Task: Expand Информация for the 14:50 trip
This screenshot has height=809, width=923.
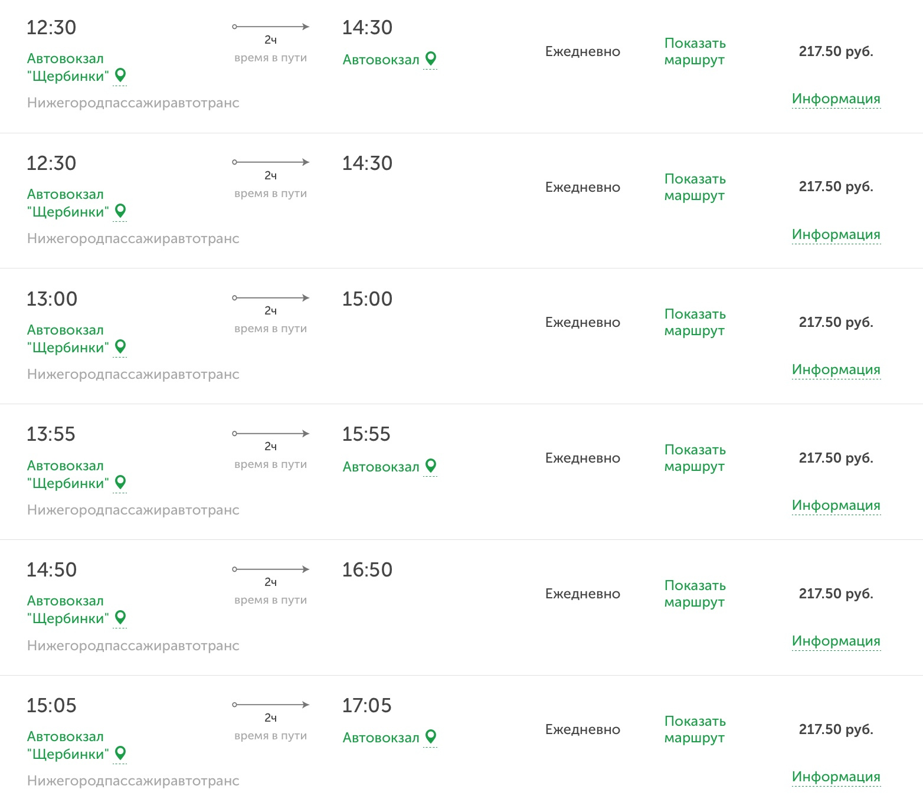Action: click(836, 641)
